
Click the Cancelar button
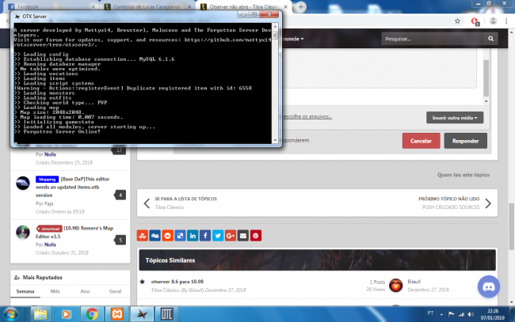click(421, 141)
